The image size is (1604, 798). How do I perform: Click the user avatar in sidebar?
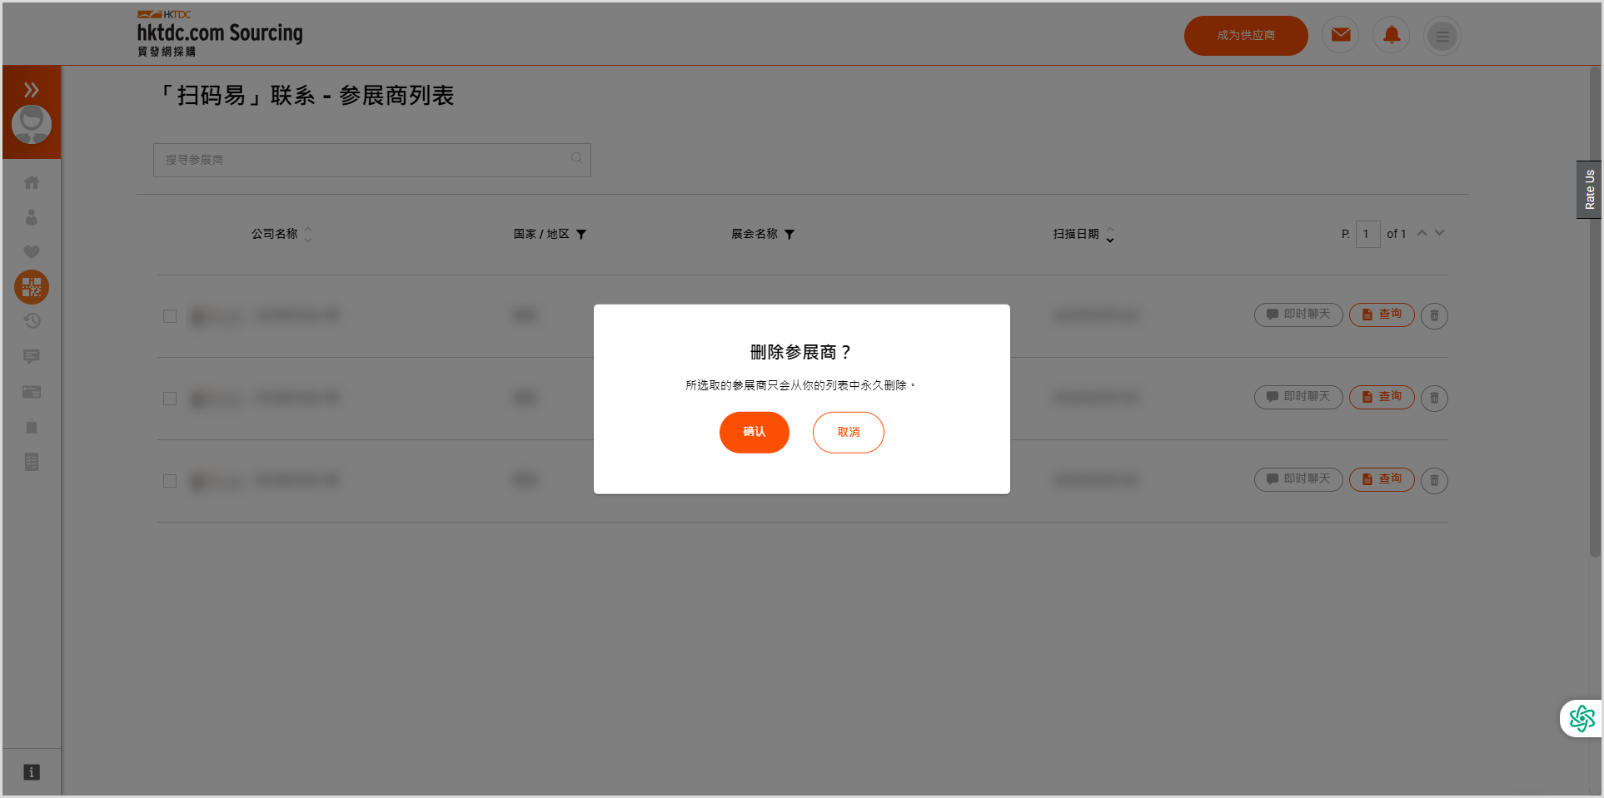click(x=32, y=125)
